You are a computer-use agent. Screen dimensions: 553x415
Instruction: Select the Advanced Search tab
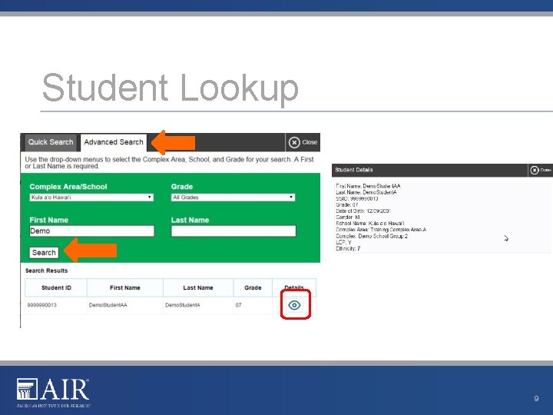114,142
